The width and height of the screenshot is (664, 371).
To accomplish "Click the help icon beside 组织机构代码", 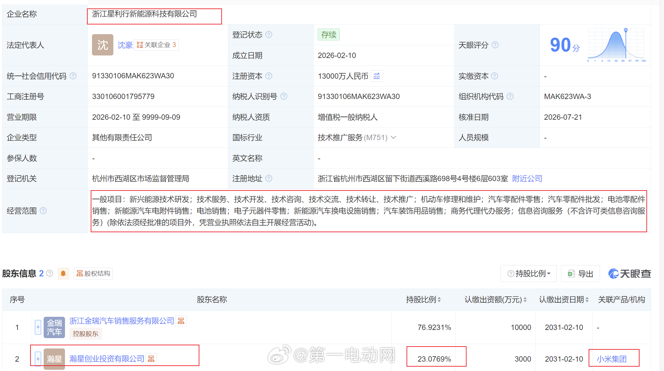I will coord(510,96).
